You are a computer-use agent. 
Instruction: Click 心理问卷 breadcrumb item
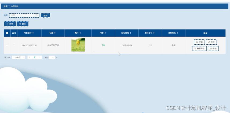(14, 6)
